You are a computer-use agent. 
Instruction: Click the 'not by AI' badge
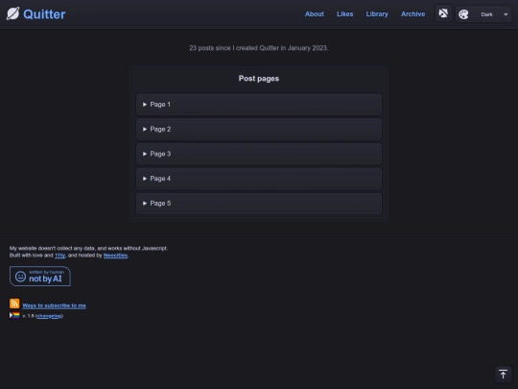point(40,277)
